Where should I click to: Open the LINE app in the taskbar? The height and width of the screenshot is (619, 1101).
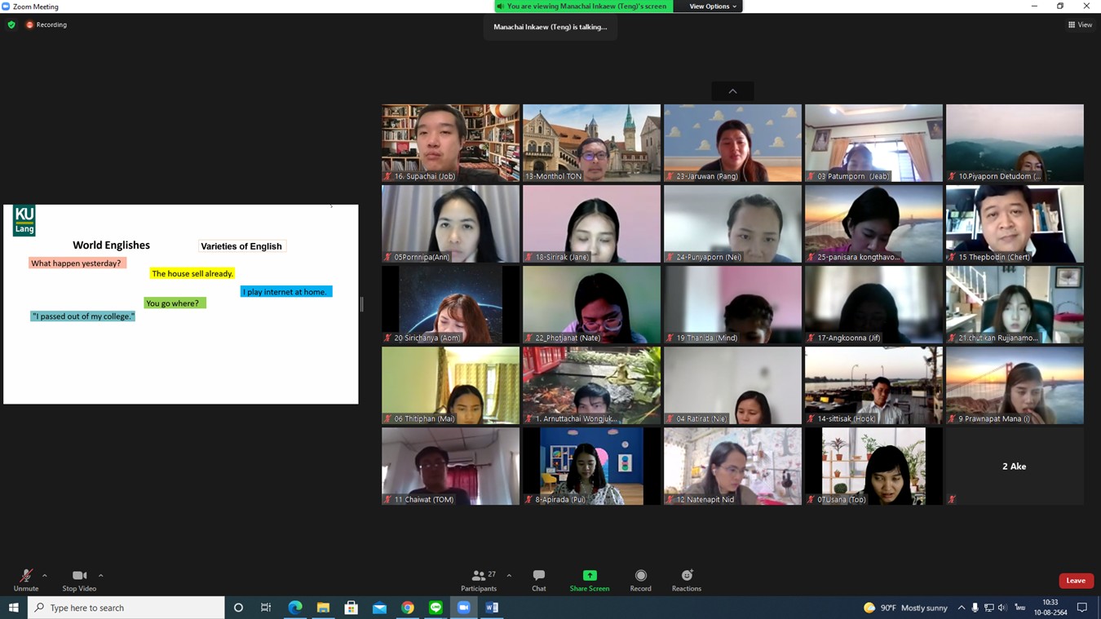[x=436, y=608]
